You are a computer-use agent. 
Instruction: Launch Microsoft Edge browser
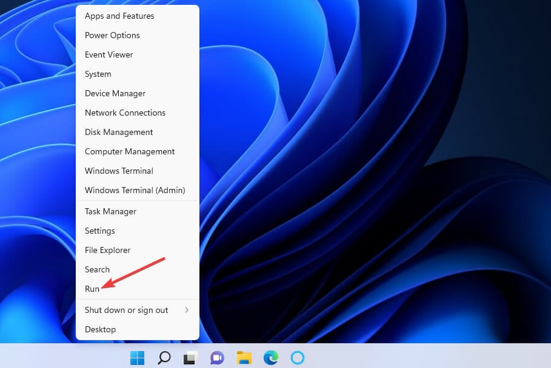pos(270,357)
